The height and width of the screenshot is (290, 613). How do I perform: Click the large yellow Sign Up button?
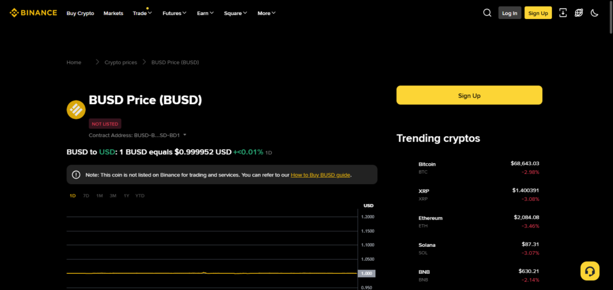tap(469, 95)
